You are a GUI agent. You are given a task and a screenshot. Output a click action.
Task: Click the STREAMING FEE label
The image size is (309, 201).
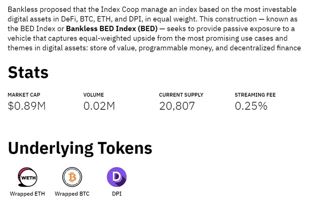point(255,95)
